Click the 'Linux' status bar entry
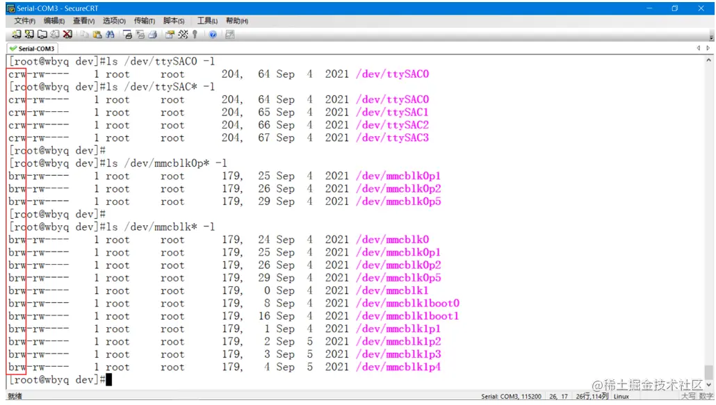Viewport: 716px width, 405px height. pos(621,397)
